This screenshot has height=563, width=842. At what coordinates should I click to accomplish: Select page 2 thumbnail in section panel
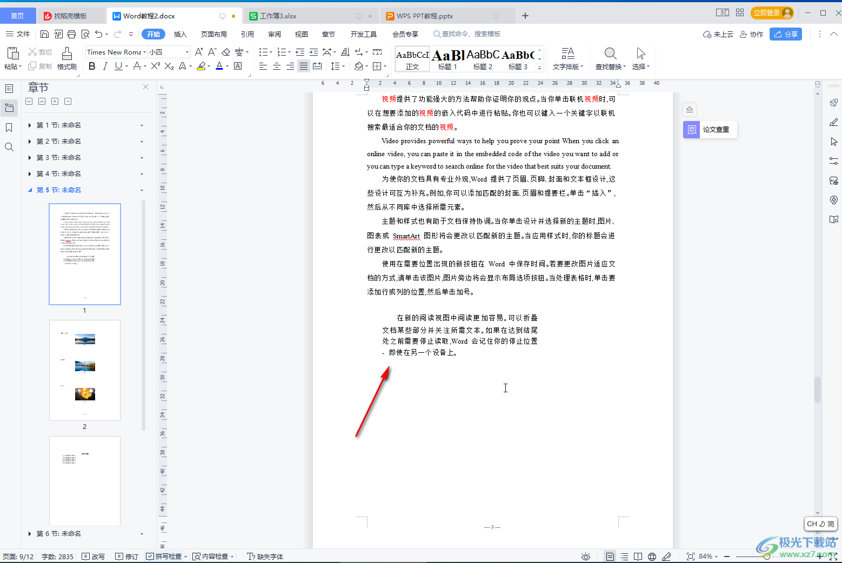click(x=85, y=370)
